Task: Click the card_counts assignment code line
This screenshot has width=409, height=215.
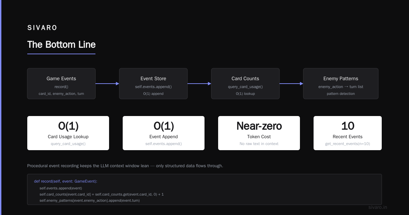Action: pos(102,194)
